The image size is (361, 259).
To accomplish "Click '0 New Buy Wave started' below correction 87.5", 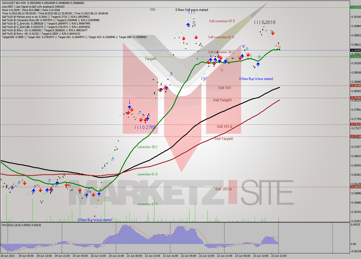I will click(x=95, y=220).
